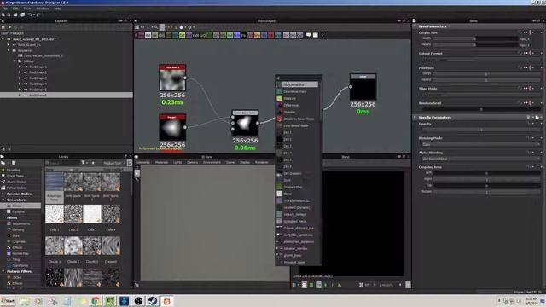Click the Clouds 2 thumbnail in Library
The image size is (546, 307).
pos(73,246)
